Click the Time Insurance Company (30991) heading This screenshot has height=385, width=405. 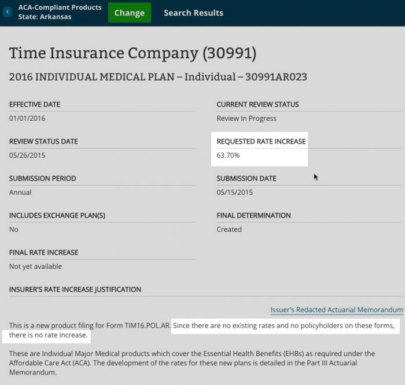pos(132,53)
